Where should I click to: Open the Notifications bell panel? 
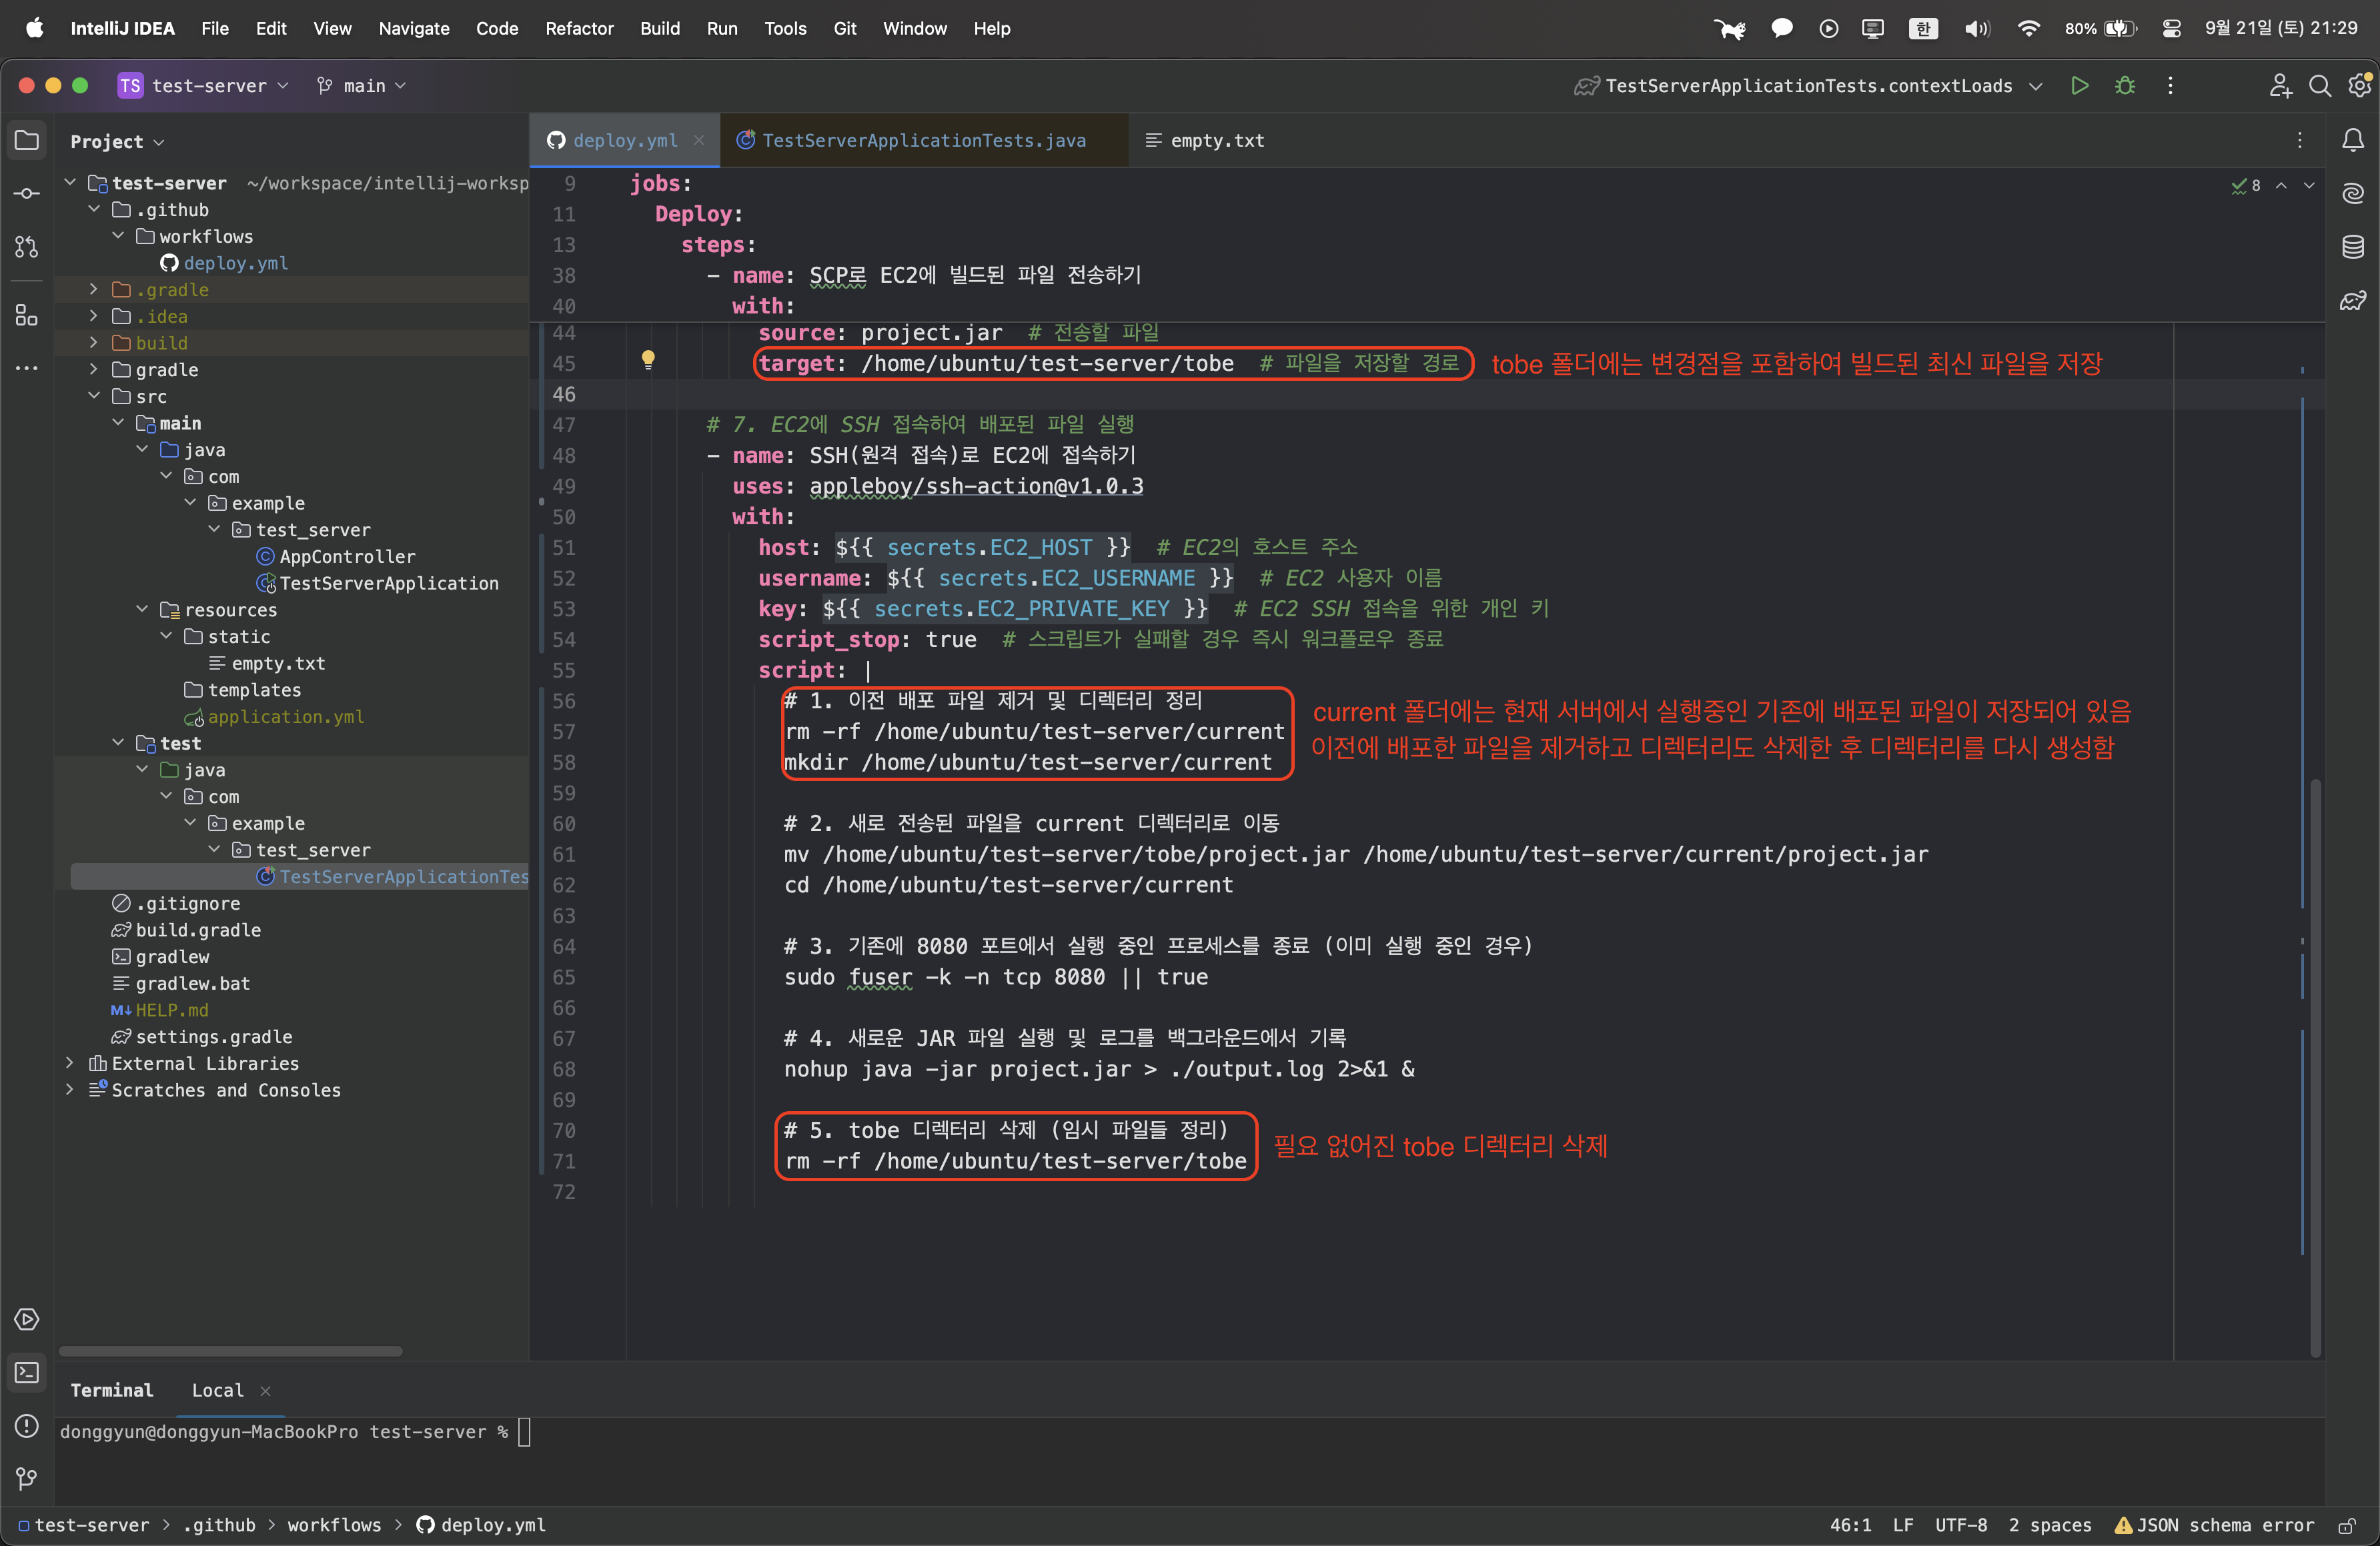[x=2353, y=141]
